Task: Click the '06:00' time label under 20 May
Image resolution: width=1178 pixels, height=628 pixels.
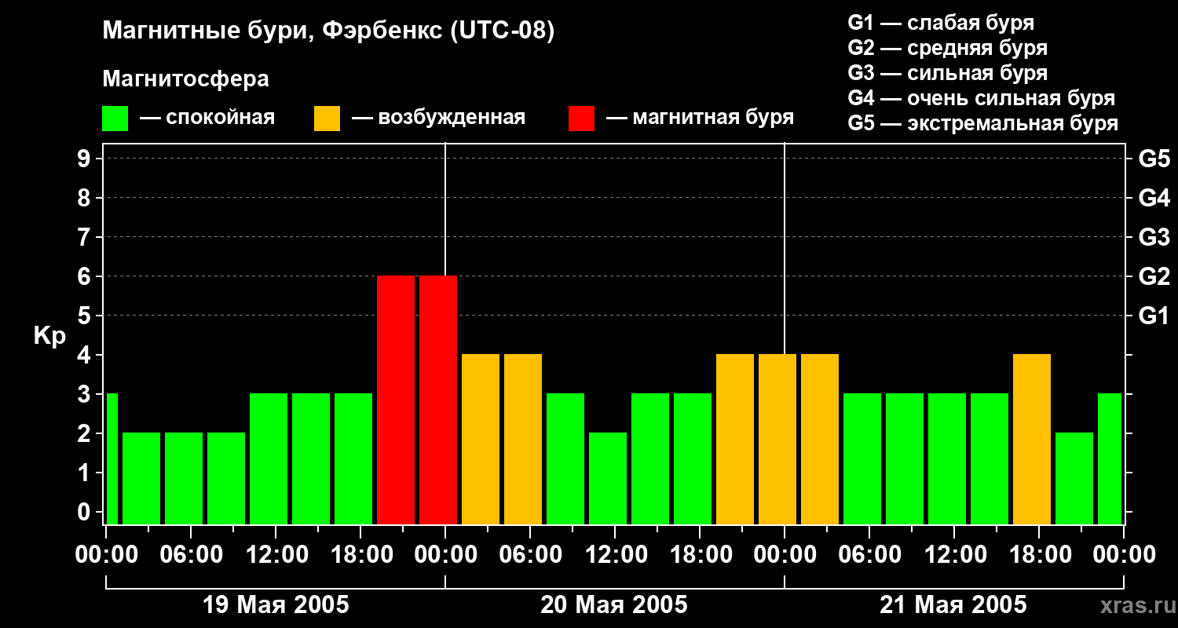Action: click(x=530, y=555)
